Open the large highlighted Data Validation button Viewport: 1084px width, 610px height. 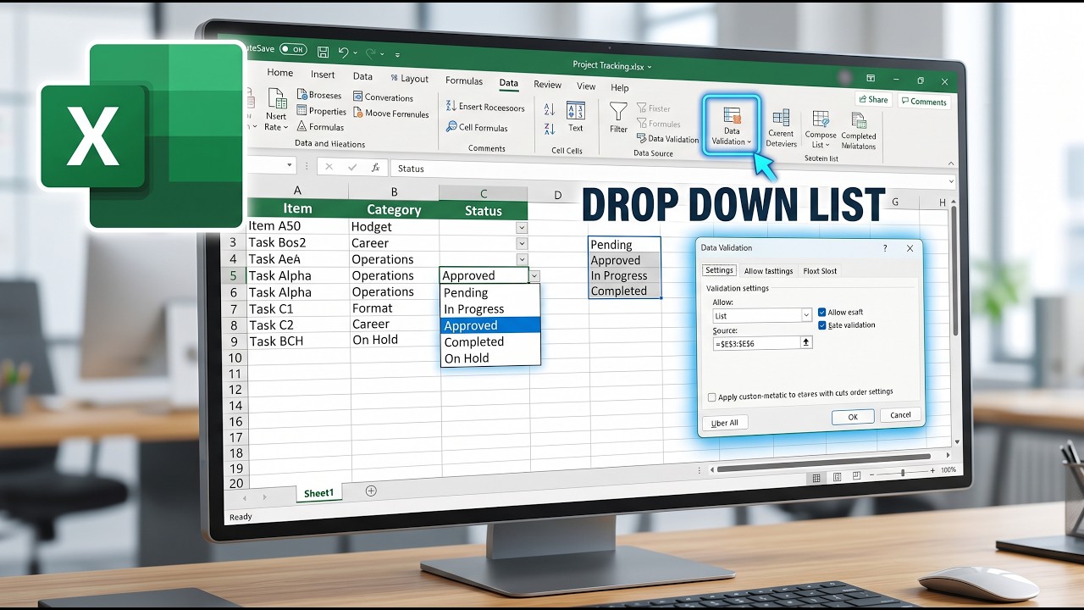pos(731,125)
